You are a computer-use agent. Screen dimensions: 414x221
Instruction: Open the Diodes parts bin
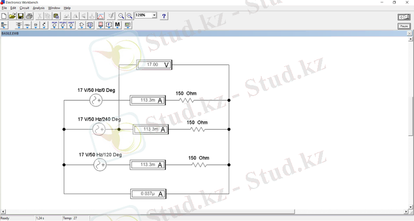pos(36,25)
